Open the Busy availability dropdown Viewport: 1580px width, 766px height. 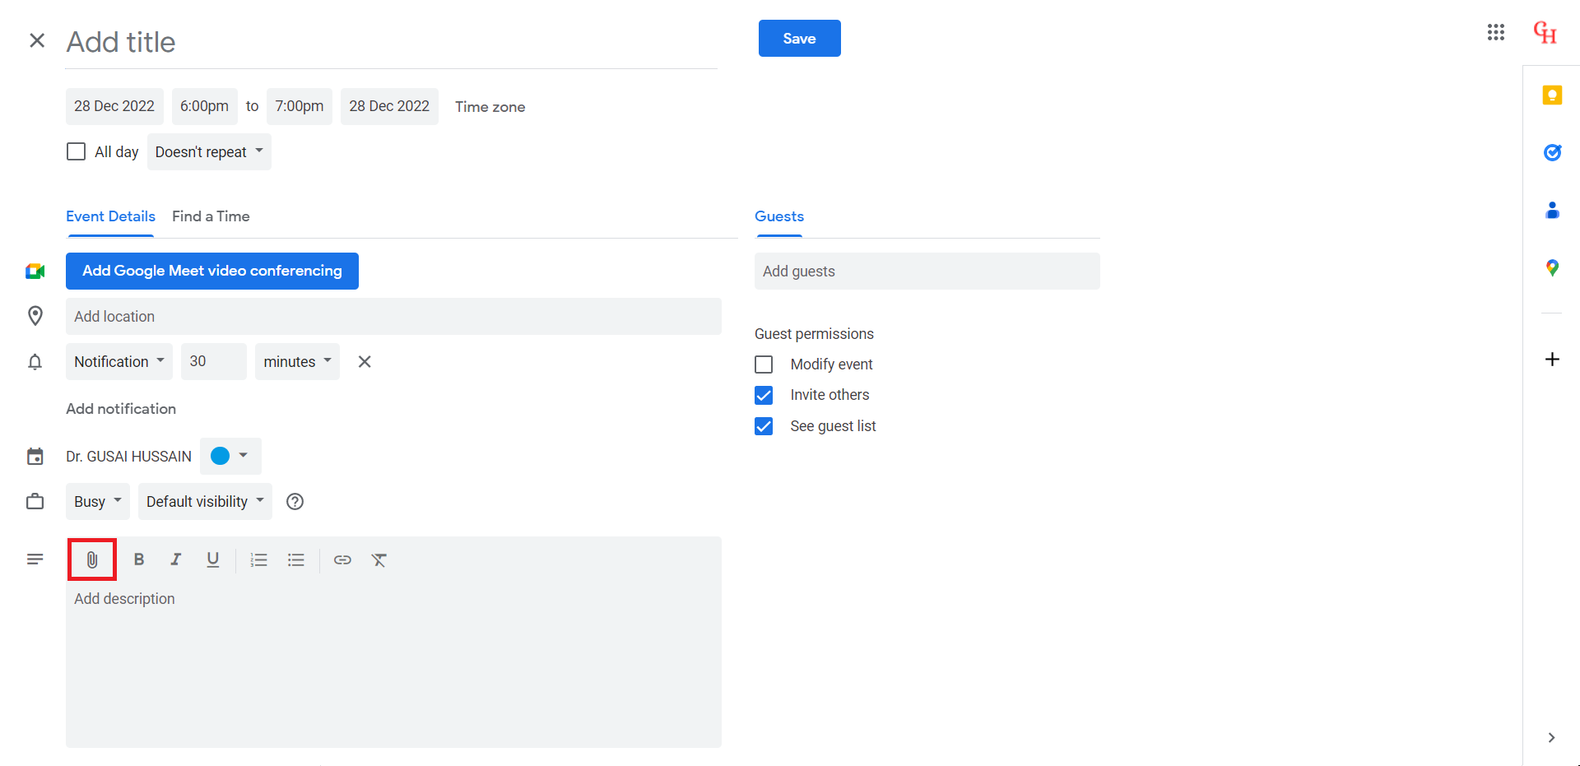coord(97,502)
